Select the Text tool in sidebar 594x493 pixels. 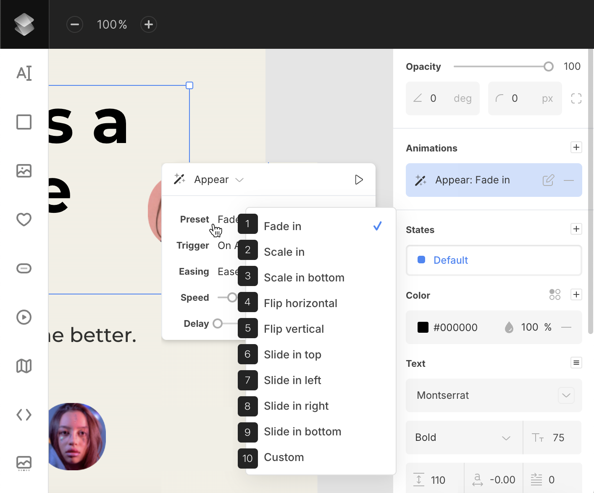24,73
